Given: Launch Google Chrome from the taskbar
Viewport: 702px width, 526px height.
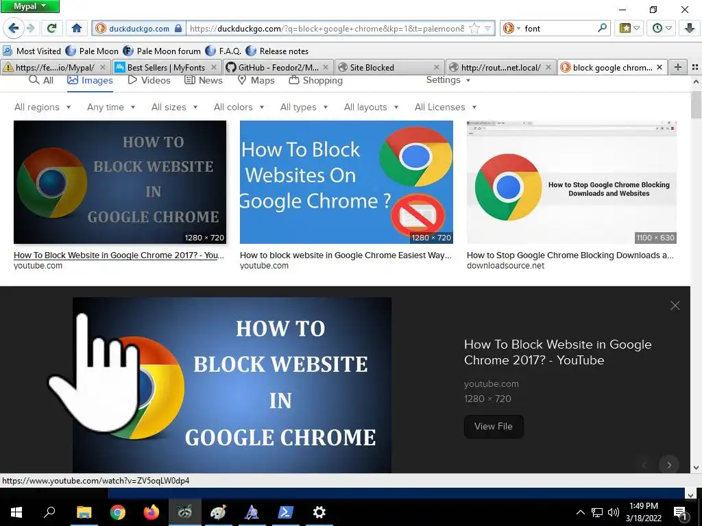Looking at the screenshot, I should tap(118, 512).
